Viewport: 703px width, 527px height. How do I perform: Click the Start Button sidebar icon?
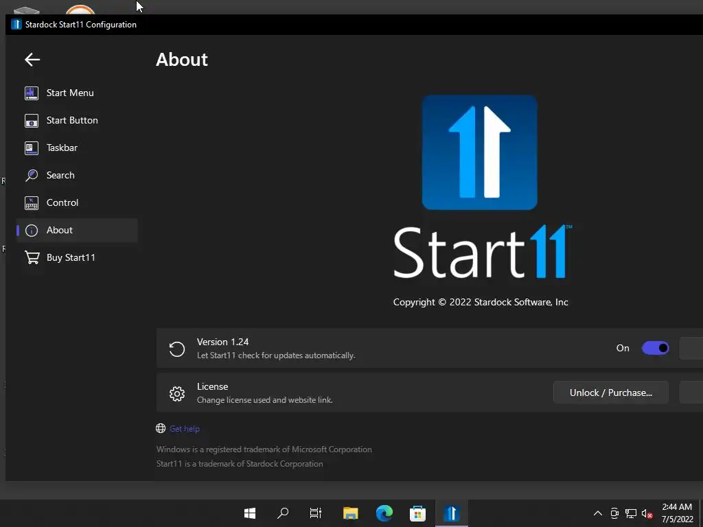[32, 120]
